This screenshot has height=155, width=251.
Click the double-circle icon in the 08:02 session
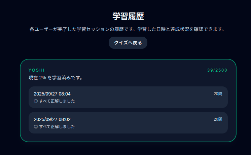pyautogui.click(x=36, y=127)
